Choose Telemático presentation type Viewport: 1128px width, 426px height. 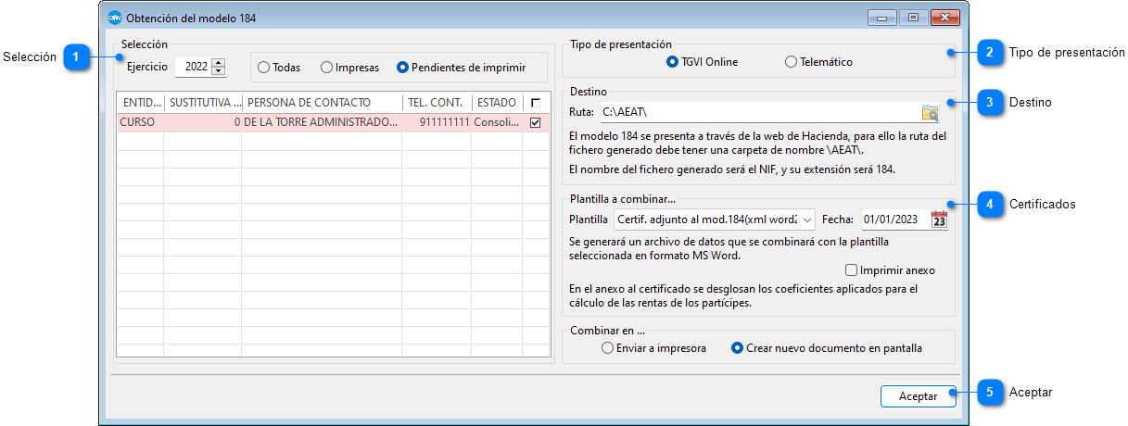(x=791, y=62)
